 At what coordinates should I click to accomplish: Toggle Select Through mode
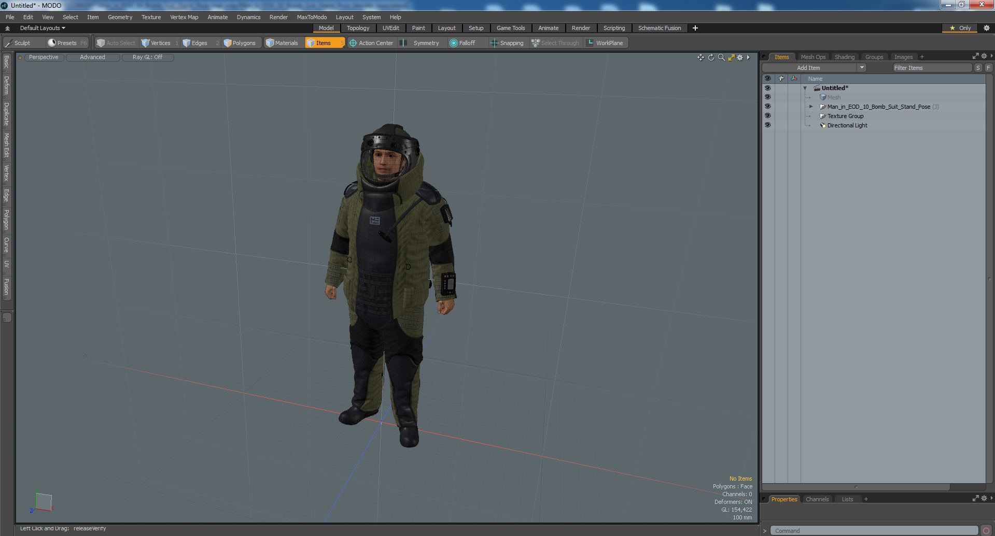tap(555, 43)
